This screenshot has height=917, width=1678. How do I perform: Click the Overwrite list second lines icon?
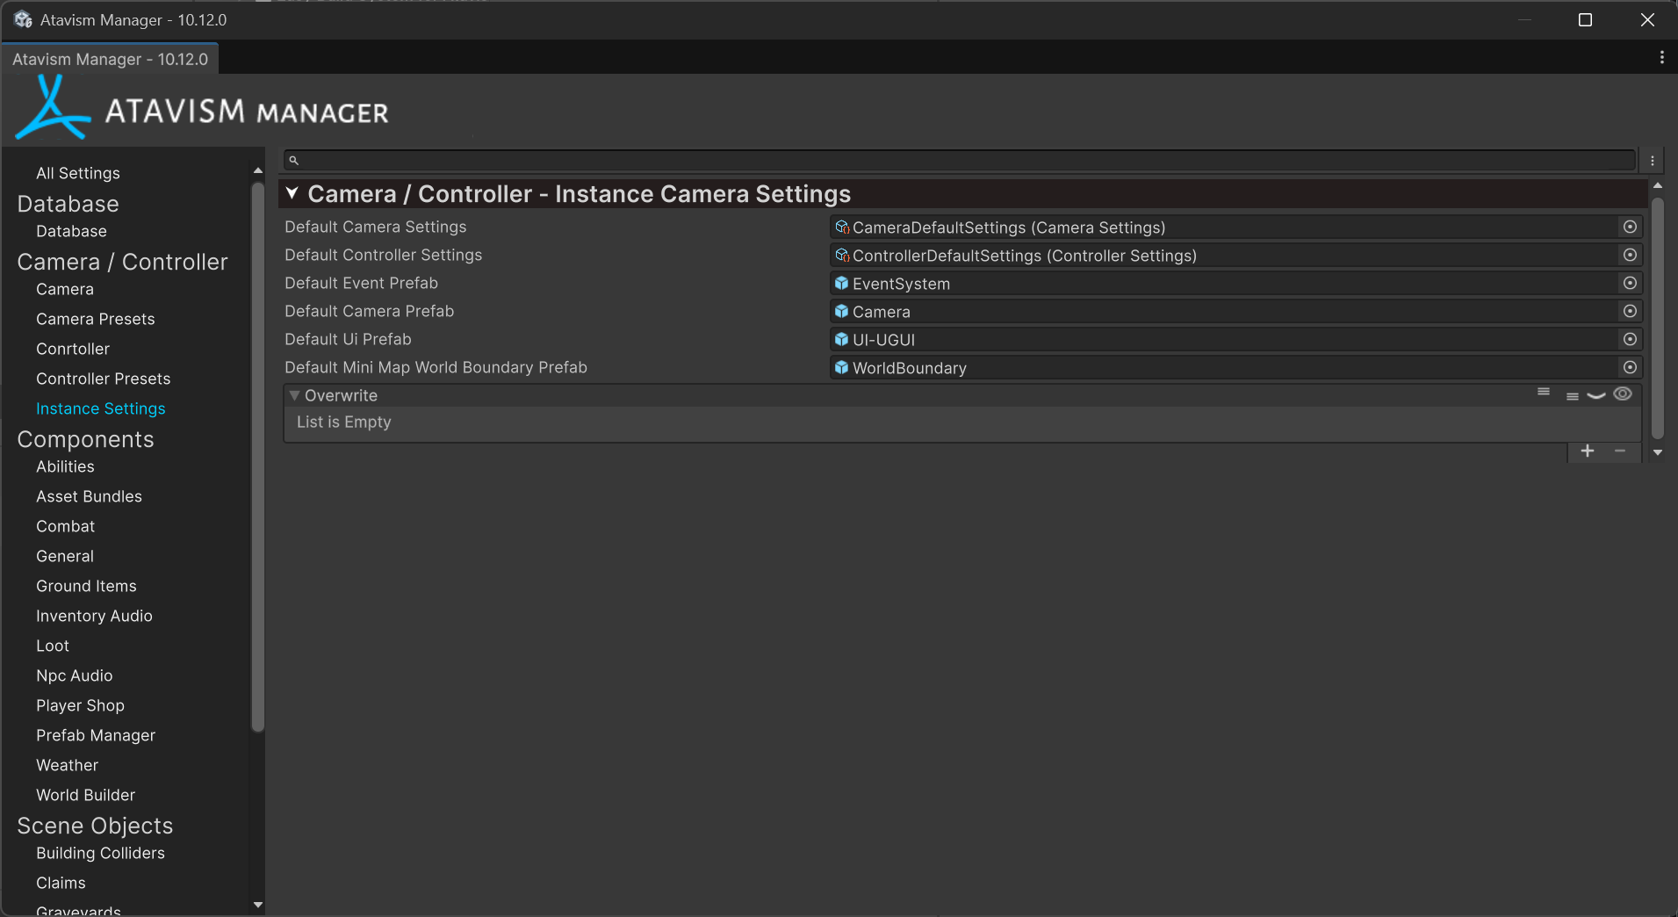(x=1573, y=397)
